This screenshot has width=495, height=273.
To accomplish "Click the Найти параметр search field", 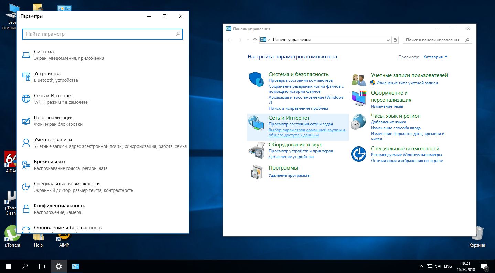I will coord(103,34).
